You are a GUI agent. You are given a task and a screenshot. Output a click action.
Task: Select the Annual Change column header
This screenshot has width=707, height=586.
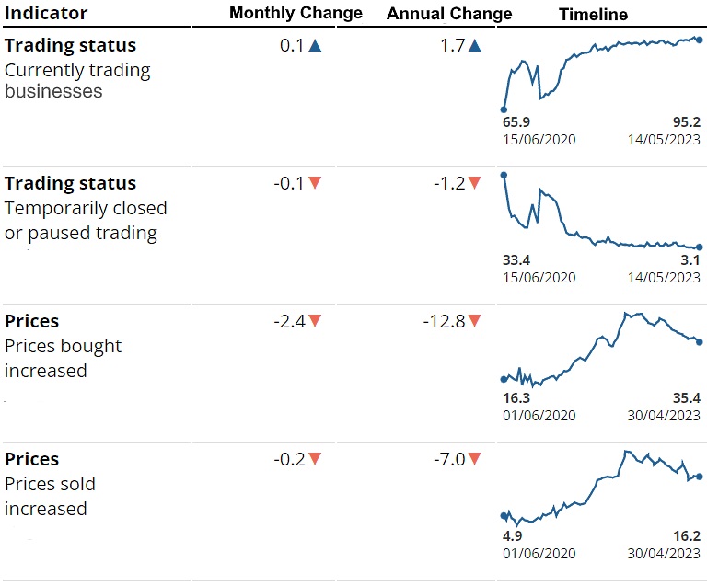449,14
